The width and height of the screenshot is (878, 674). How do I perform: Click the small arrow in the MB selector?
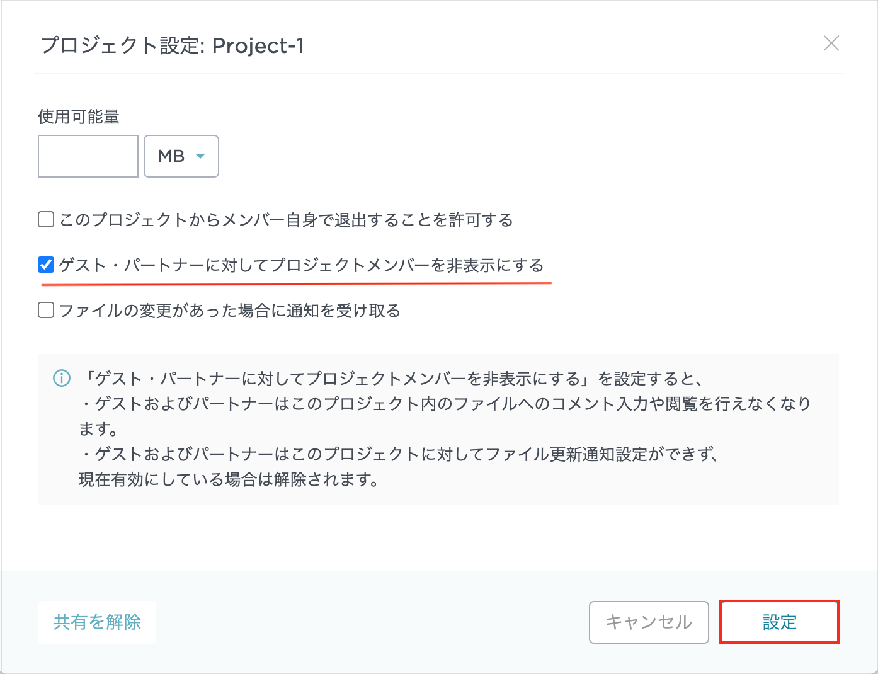(x=200, y=156)
